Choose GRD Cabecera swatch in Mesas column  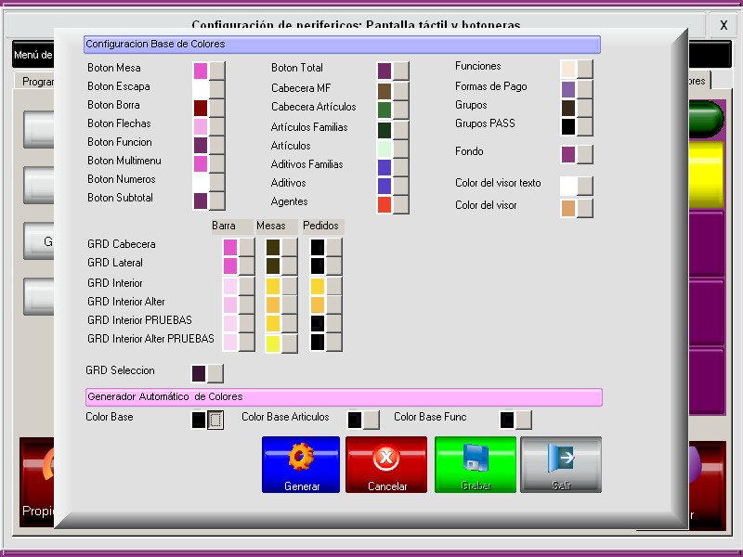[x=273, y=247]
